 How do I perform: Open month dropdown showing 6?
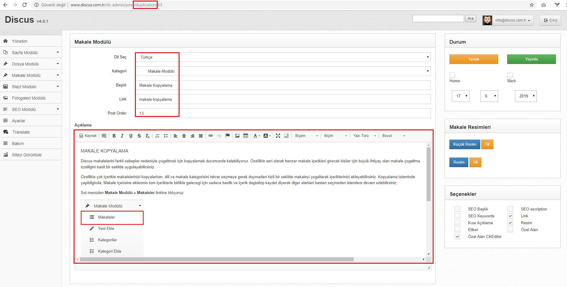[489, 96]
